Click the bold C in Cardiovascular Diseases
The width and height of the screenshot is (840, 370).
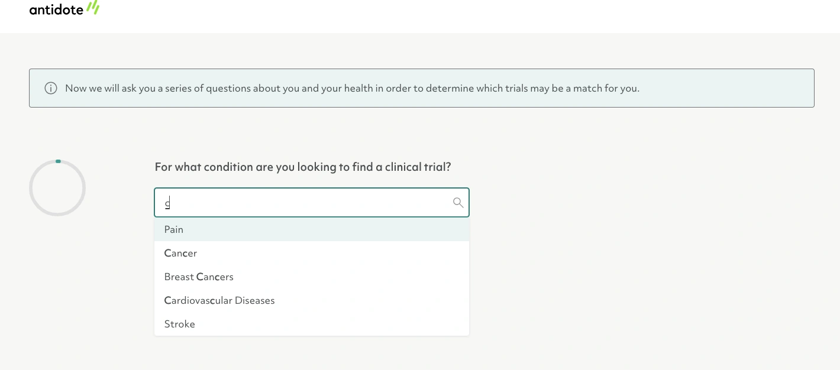coord(167,300)
